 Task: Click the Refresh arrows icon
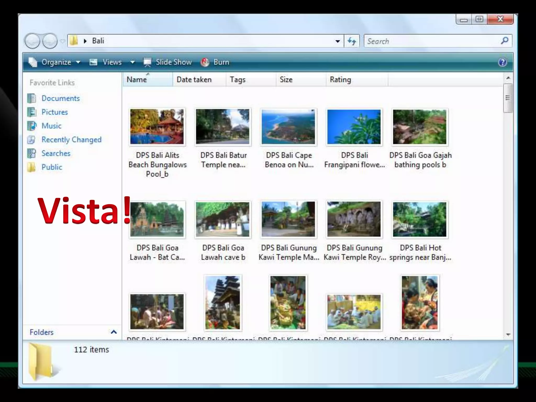click(352, 41)
